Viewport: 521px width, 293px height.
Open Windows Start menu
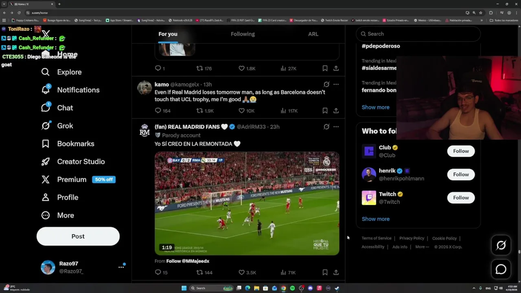(184, 288)
